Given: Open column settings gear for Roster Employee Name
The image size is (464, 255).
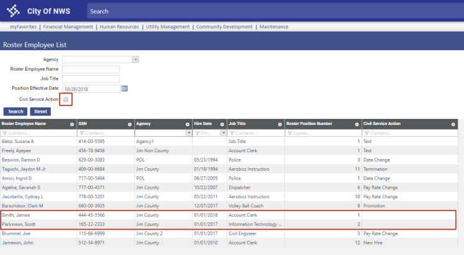Looking at the screenshot, I should [x=72, y=124].
